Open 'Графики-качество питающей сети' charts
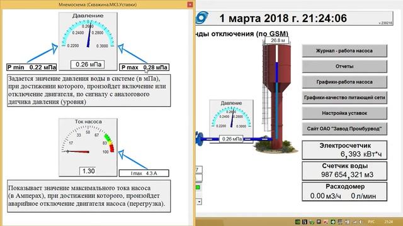 [344, 98]
